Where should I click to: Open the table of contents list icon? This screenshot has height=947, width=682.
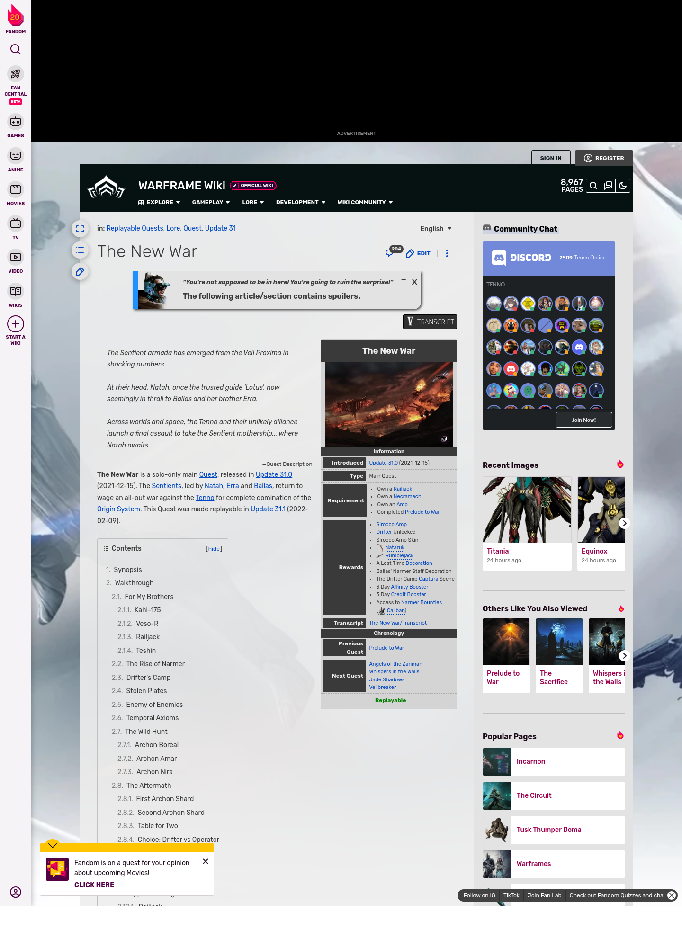pos(80,250)
